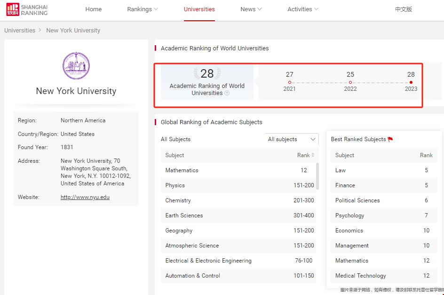
Task: Click Finance in Best Ranked Subjects
Action: coord(384,185)
